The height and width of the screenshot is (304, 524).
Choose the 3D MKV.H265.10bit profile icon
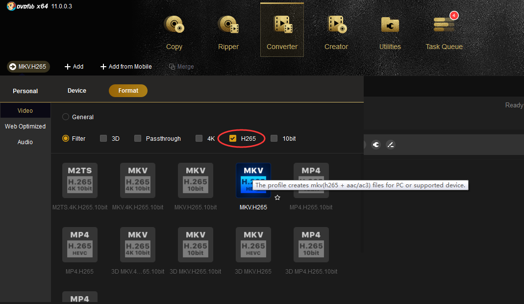196,245
